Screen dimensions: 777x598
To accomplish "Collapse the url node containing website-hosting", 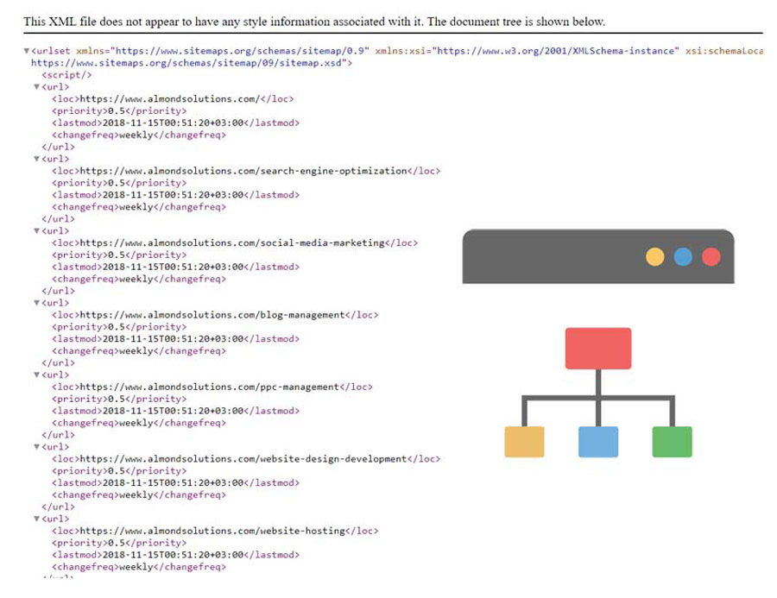I will coord(36,519).
